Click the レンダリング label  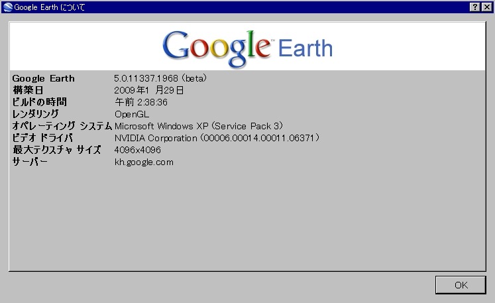pos(36,114)
